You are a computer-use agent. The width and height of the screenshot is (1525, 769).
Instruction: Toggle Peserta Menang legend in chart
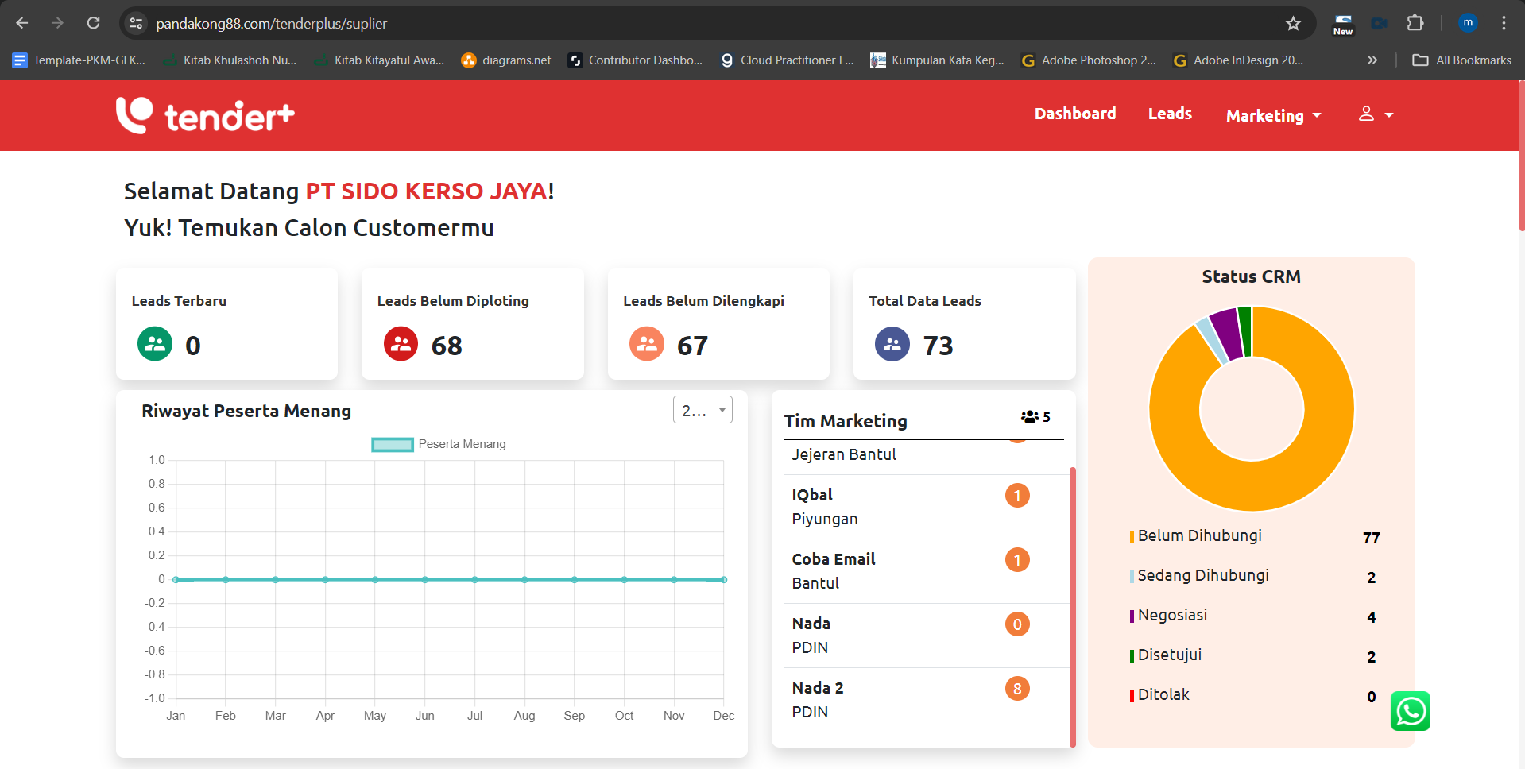439,444
